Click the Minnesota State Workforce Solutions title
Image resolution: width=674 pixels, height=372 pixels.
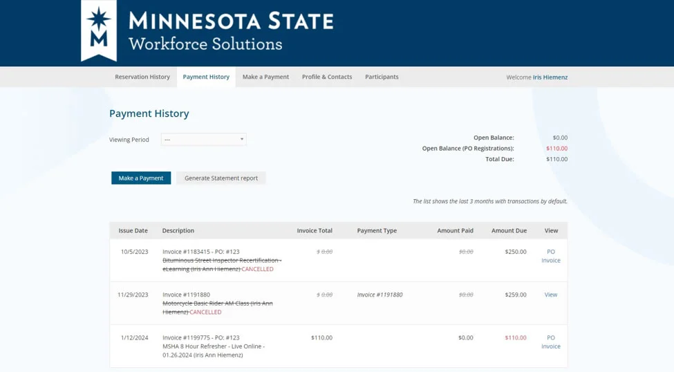[x=231, y=32]
